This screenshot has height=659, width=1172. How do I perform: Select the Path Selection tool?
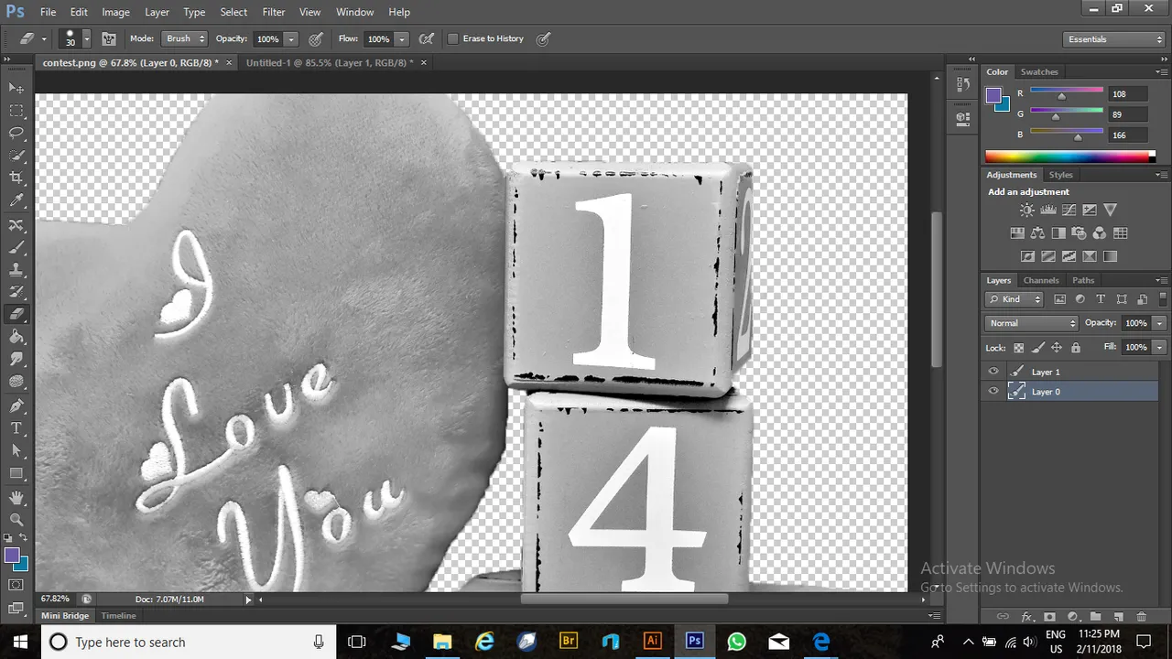16,450
